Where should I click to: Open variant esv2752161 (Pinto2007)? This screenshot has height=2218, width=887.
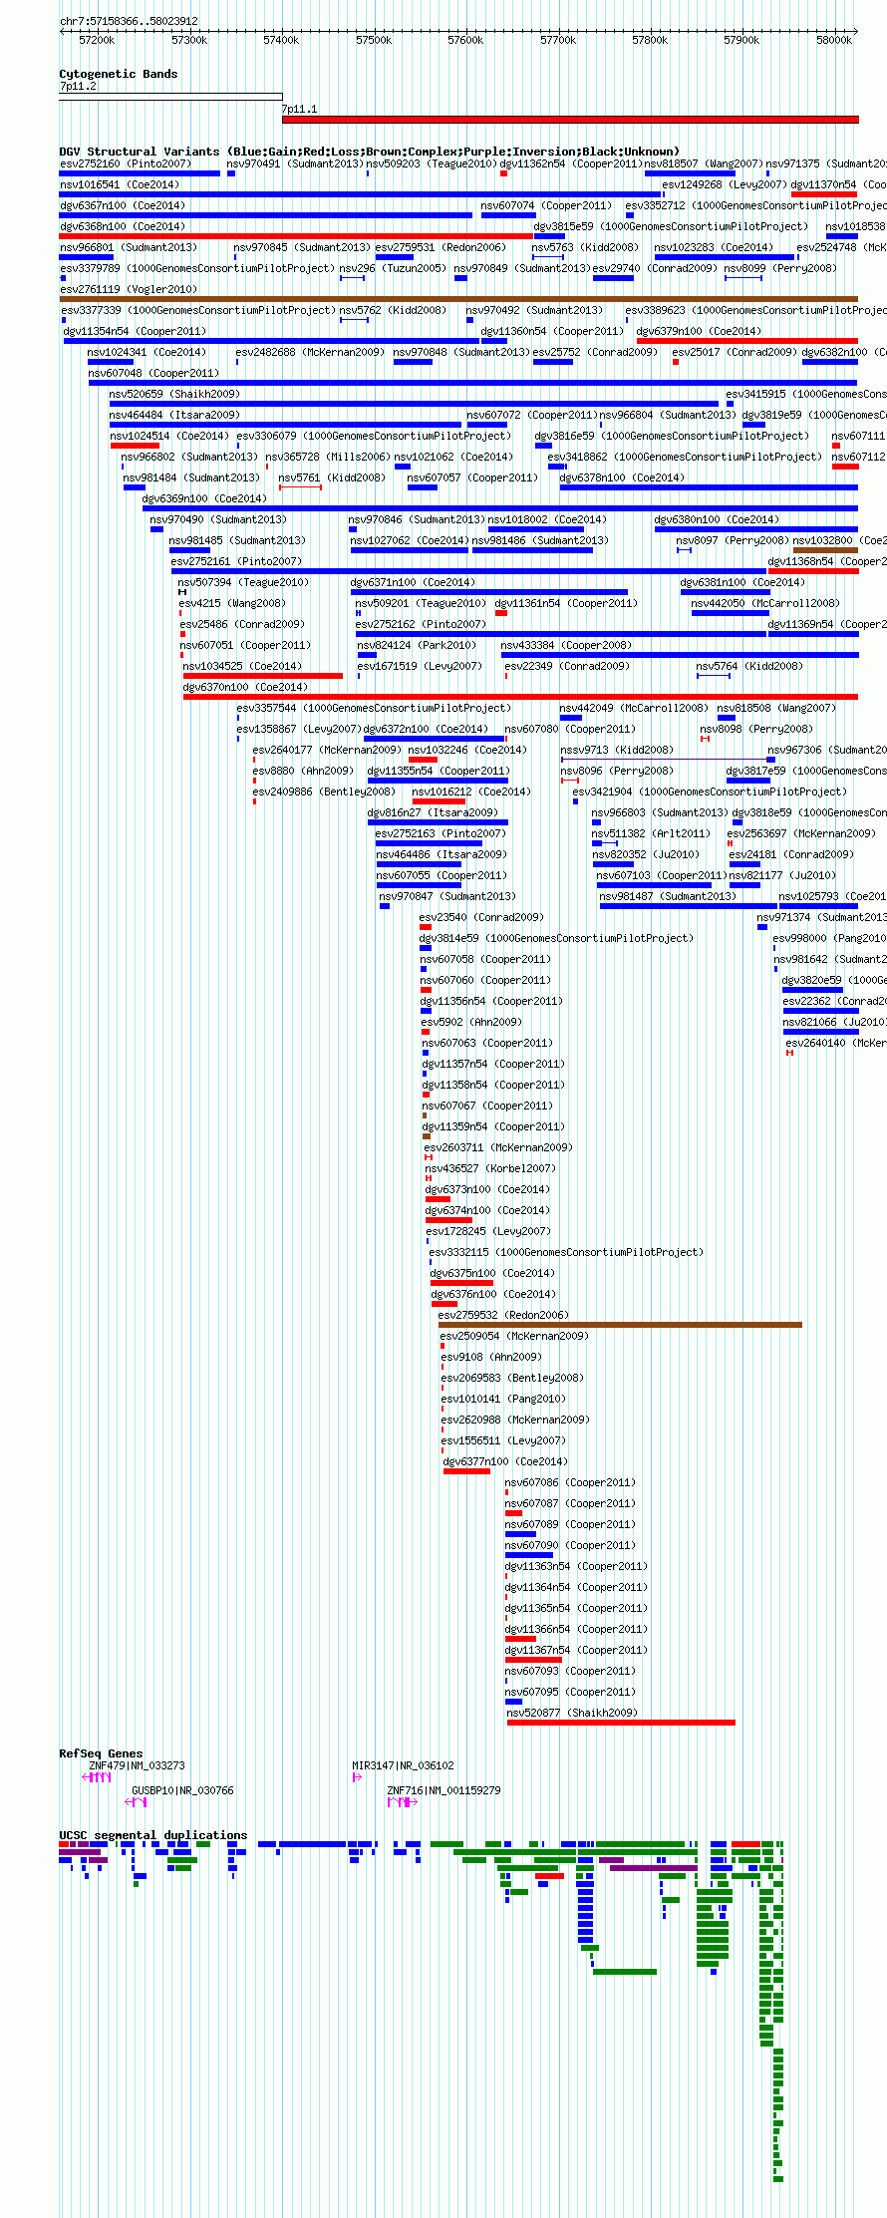point(236,561)
